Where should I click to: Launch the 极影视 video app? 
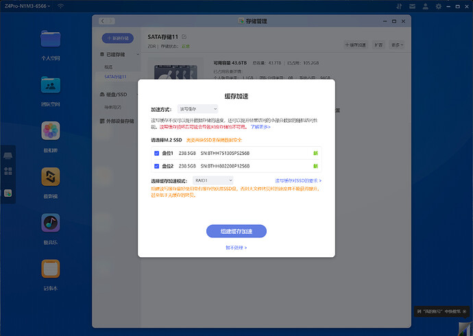point(51,177)
